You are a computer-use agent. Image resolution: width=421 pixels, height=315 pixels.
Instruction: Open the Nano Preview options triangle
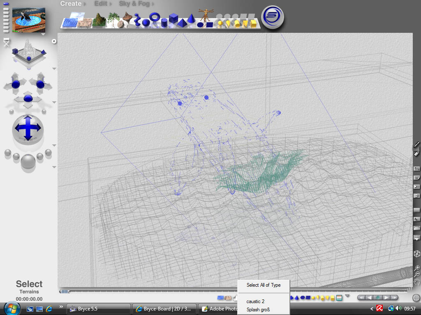[x=43, y=34]
